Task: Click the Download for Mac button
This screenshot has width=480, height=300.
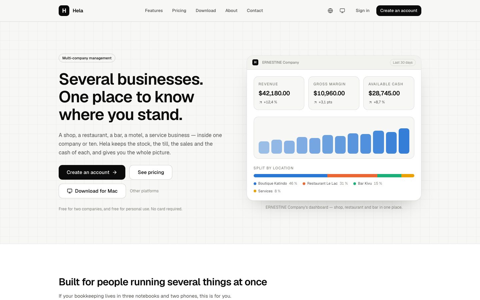Action: pos(92,191)
